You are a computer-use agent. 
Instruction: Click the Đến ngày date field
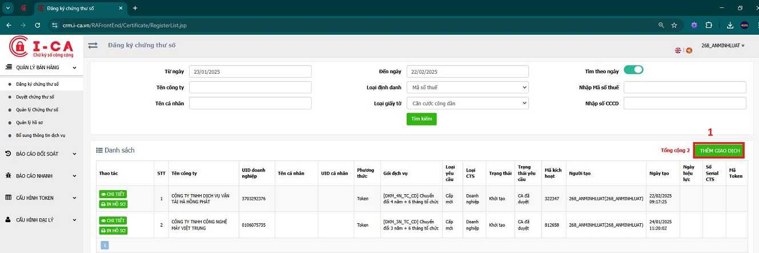click(467, 71)
